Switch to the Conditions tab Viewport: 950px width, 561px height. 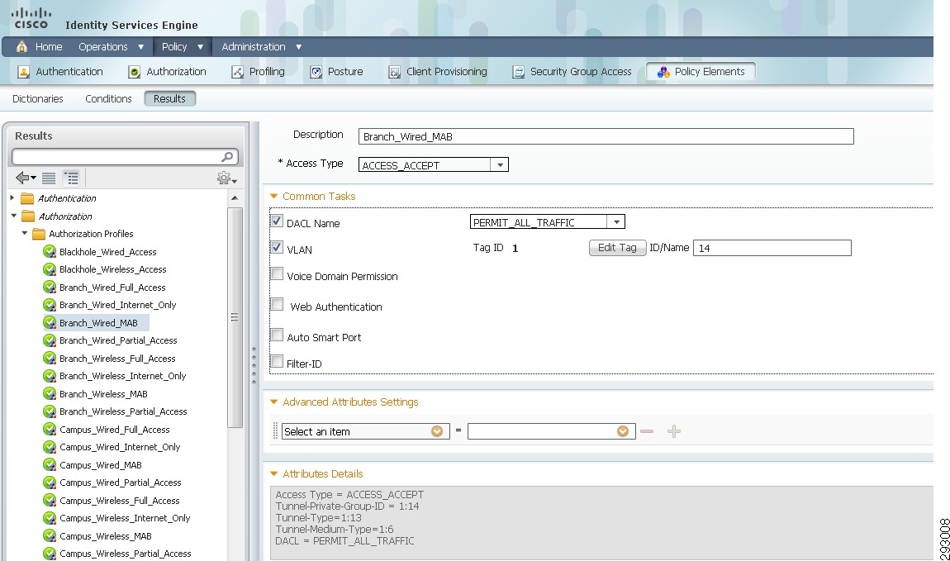pyautogui.click(x=108, y=99)
